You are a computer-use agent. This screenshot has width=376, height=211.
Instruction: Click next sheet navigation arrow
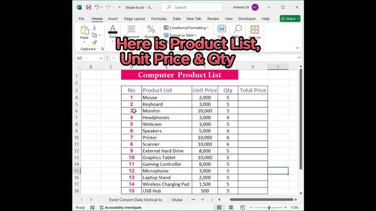[91, 199]
